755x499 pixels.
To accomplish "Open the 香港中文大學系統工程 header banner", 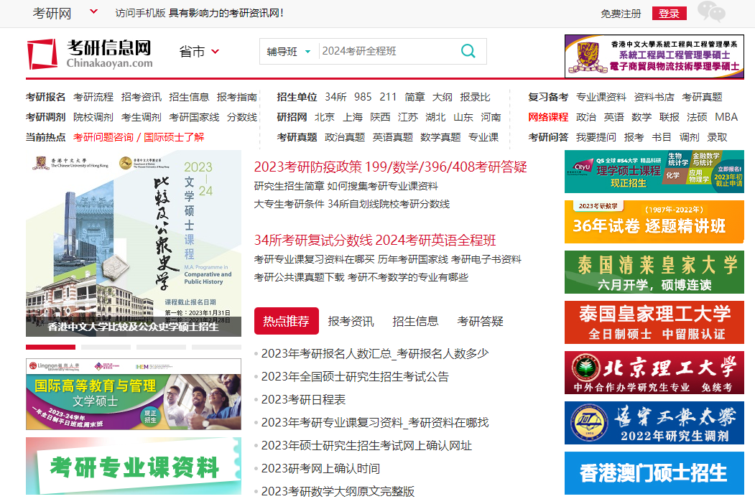I will click(x=654, y=56).
